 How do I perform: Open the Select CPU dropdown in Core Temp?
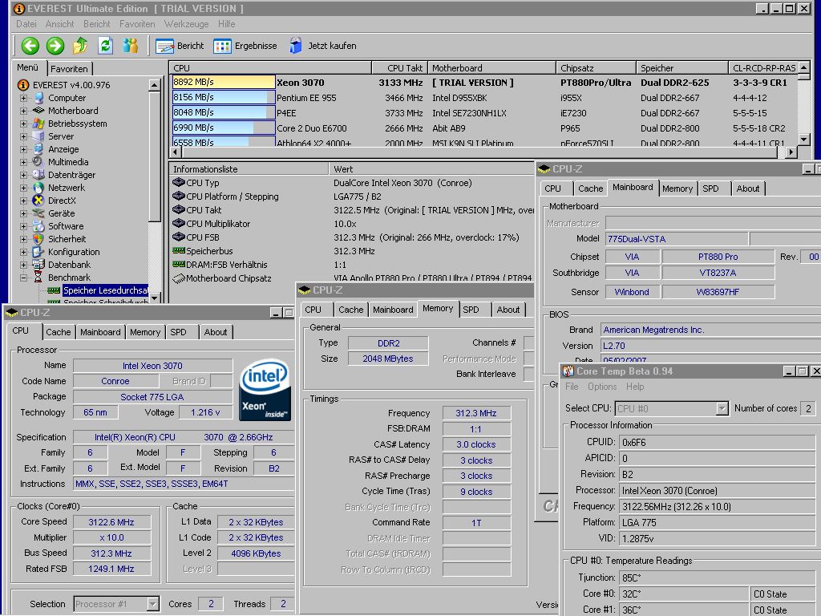coord(722,409)
